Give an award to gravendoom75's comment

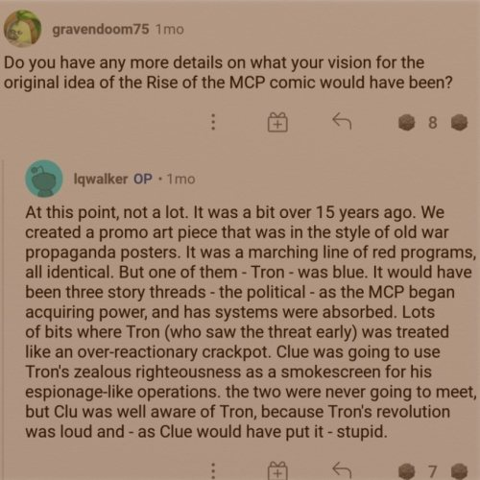coord(277,122)
